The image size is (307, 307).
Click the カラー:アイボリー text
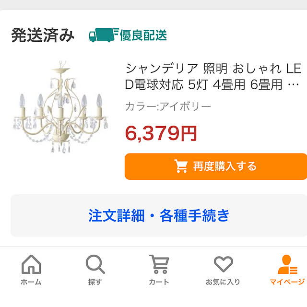click(168, 106)
